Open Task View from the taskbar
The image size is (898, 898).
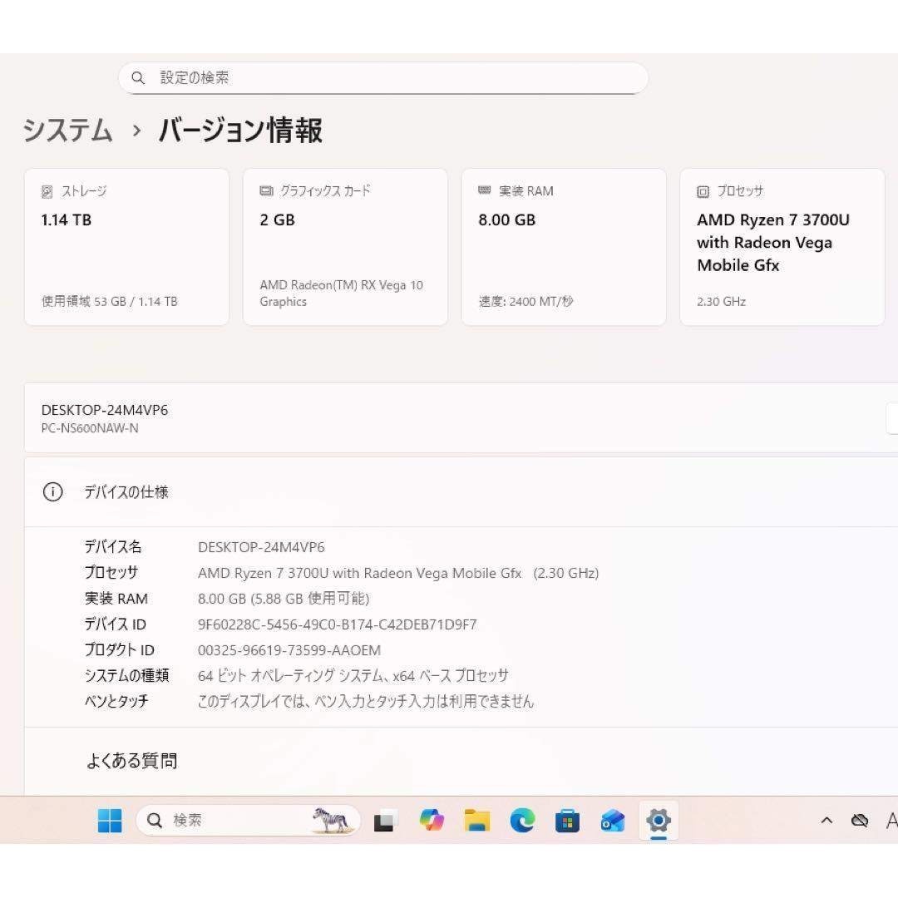(383, 821)
